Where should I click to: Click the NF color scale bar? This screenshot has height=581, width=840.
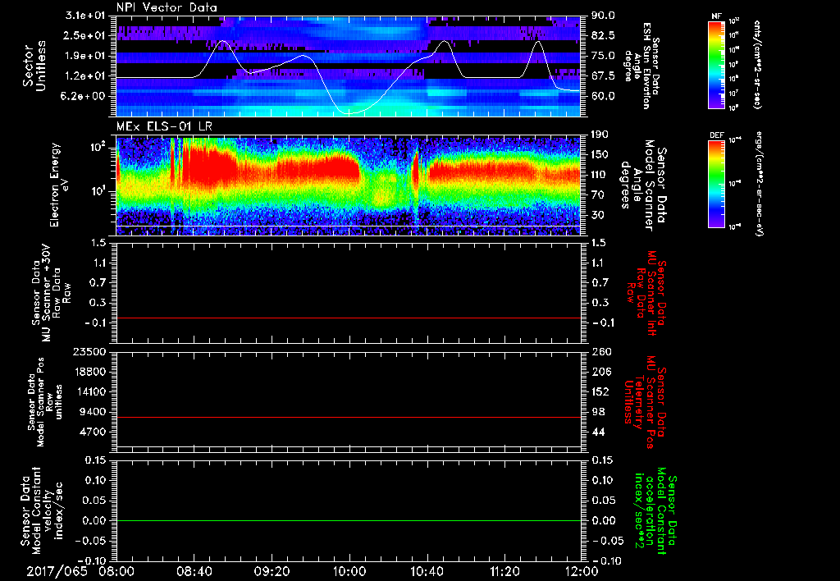coord(718,65)
